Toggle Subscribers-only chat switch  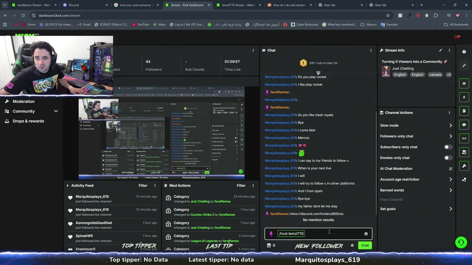(x=448, y=147)
